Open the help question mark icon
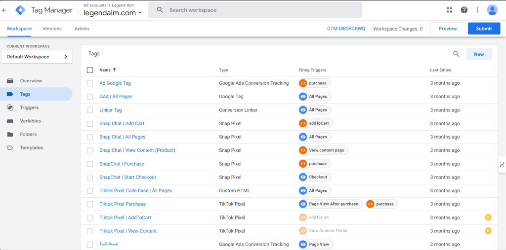Screen dimensions: 506x250 464,10
